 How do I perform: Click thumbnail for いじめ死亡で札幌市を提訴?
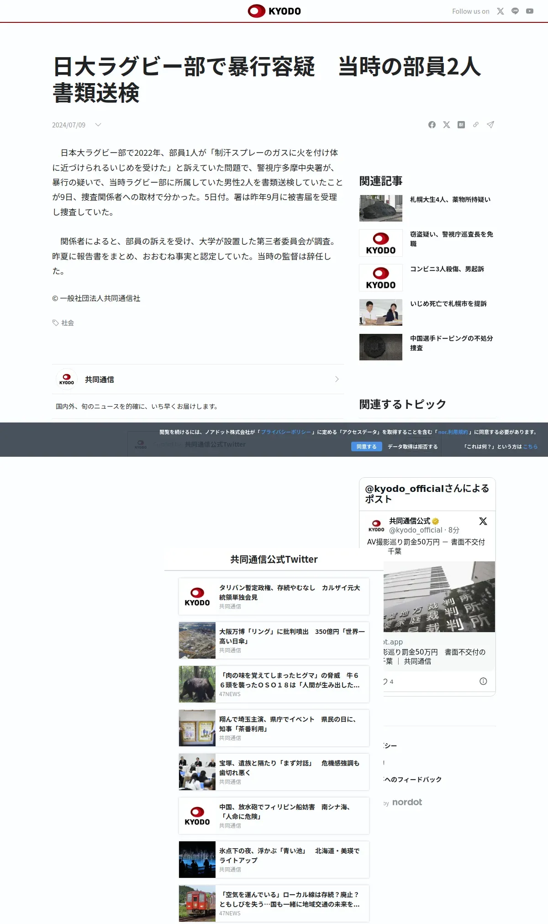tap(381, 312)
